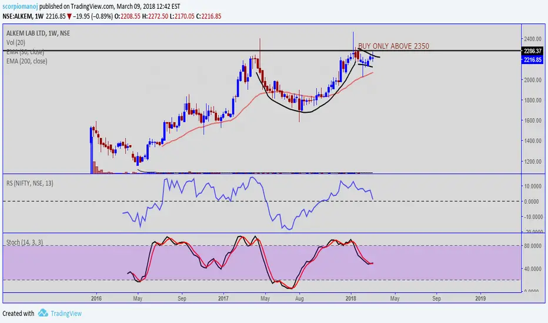Click the 1600.00 price axis value
Screen dimensions: 548x323
532,120
